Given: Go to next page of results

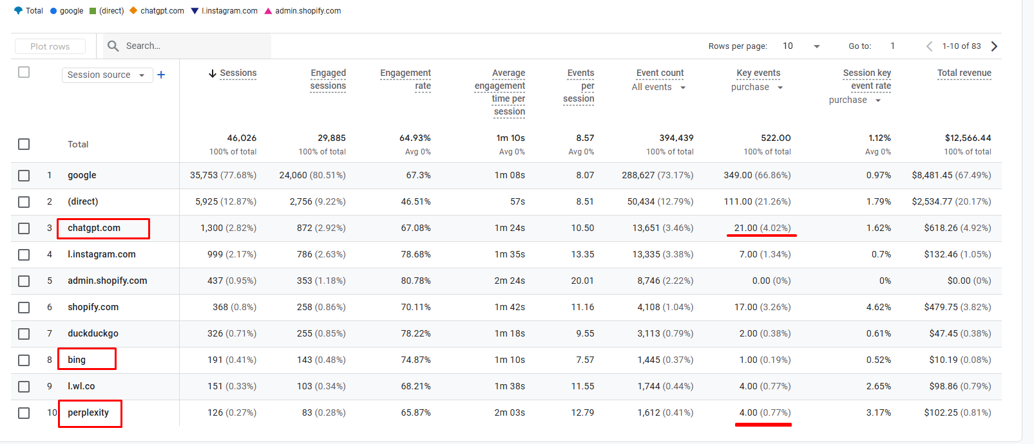Looking at the screenshot, I should point(994,46).
